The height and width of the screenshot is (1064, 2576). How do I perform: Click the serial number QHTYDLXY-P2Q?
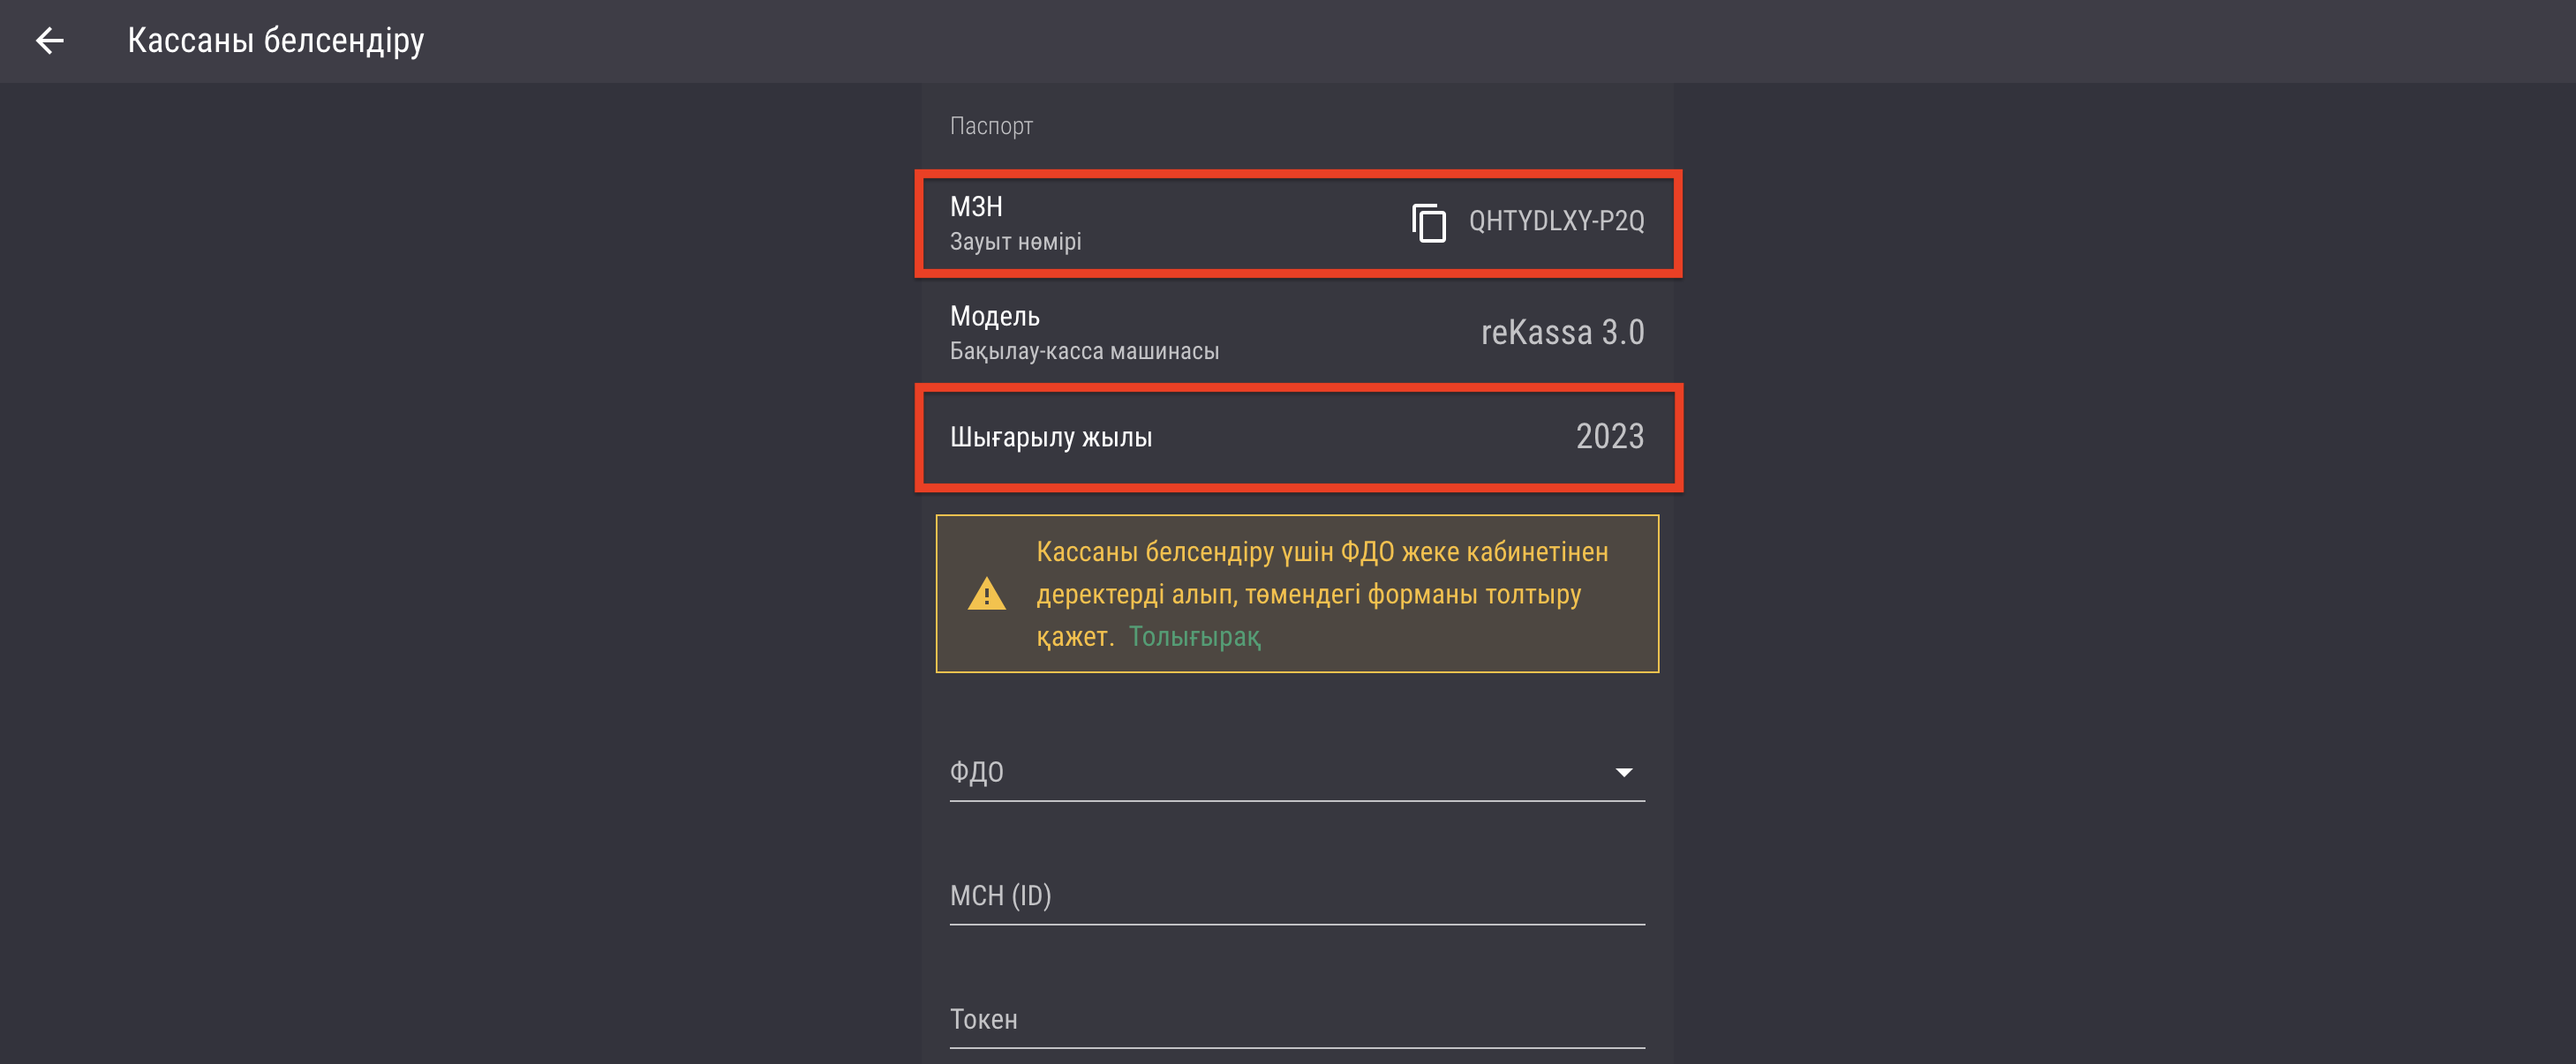click(1556, 221)
